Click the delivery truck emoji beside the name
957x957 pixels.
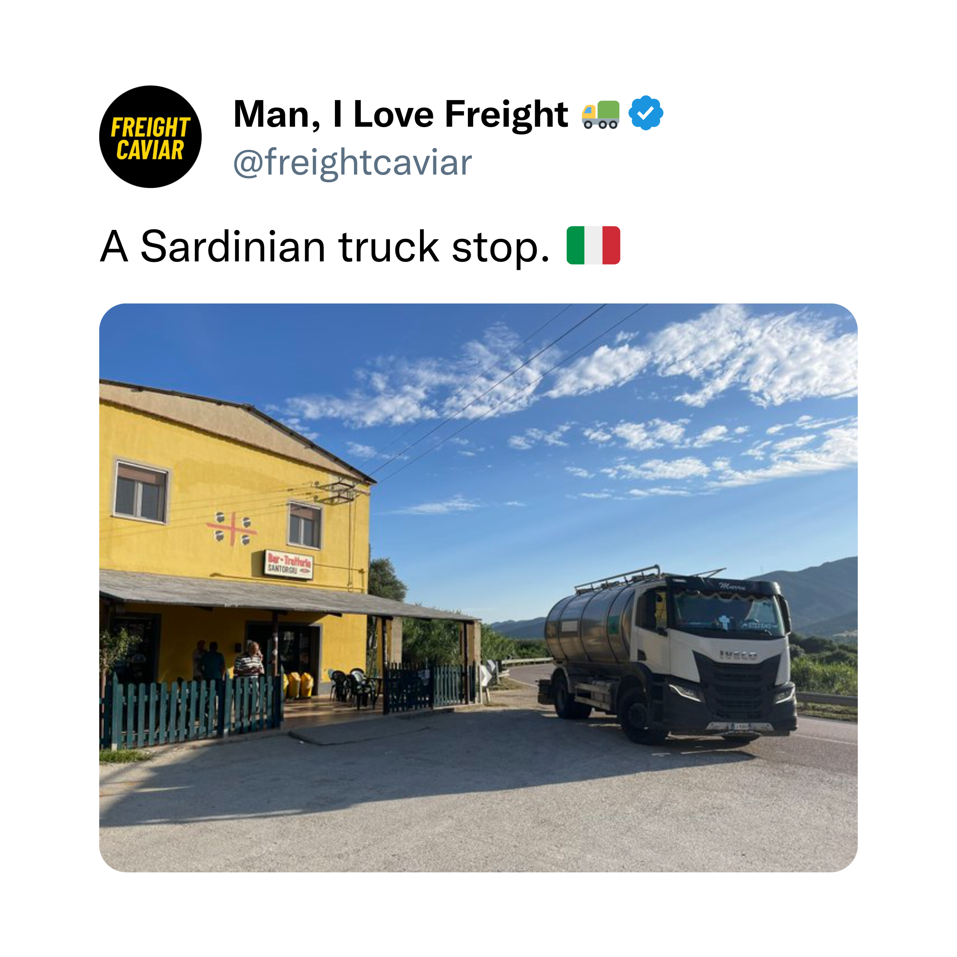coord(600,114)
